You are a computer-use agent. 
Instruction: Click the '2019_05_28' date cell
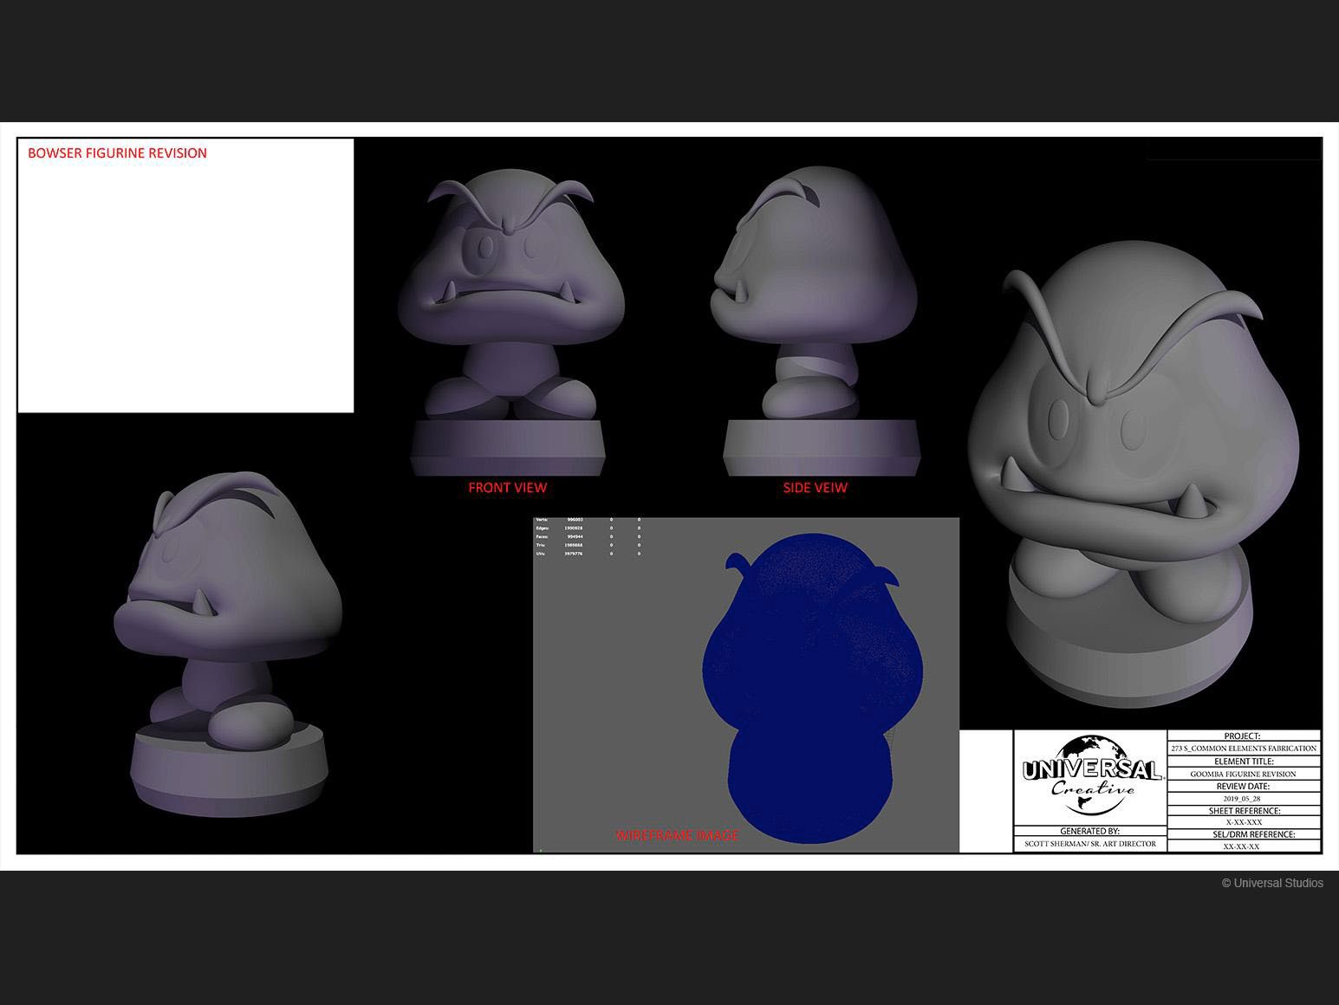1244,799
